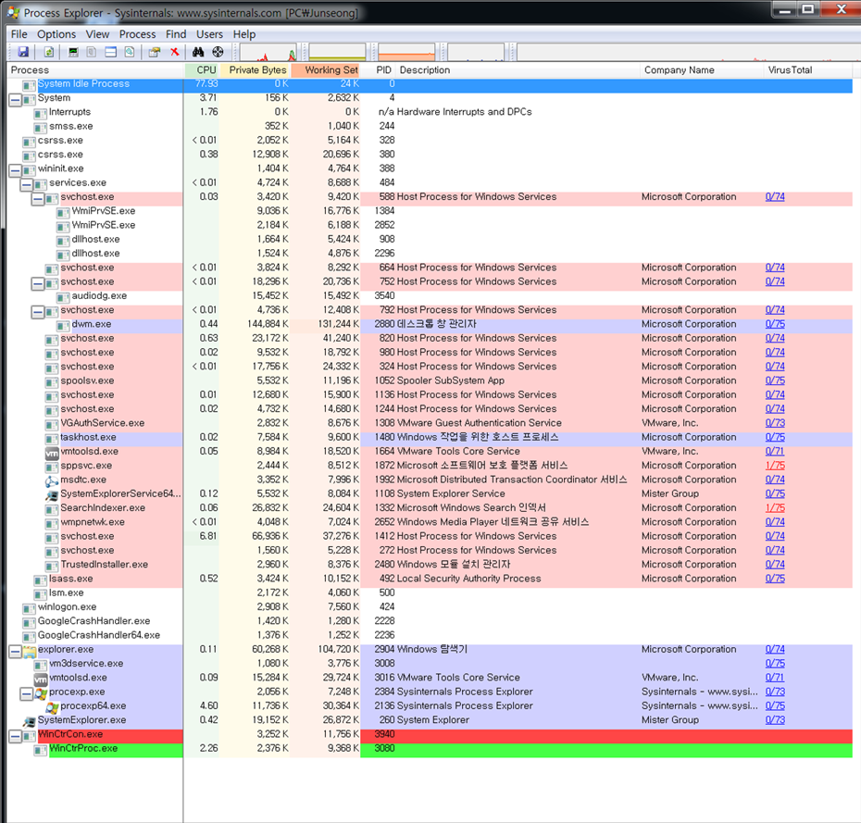
Task: Click the DLL/handles view toolbar icon
Action: 130,52
